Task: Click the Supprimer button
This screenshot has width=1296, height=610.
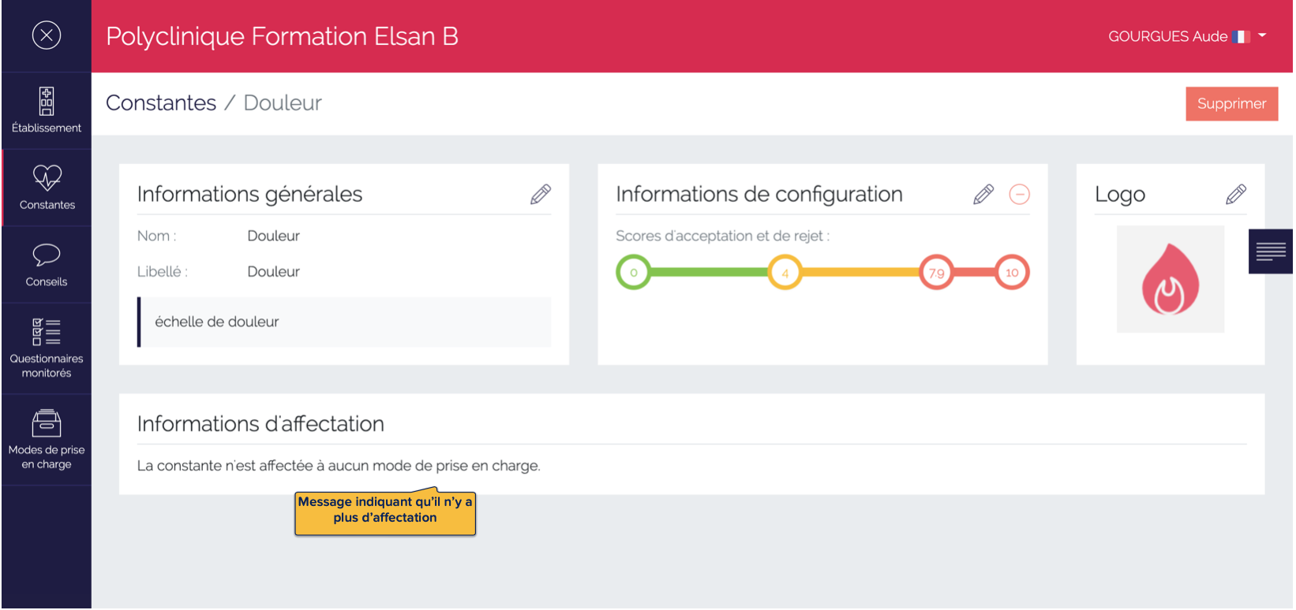Action: tap(1231, 104)
